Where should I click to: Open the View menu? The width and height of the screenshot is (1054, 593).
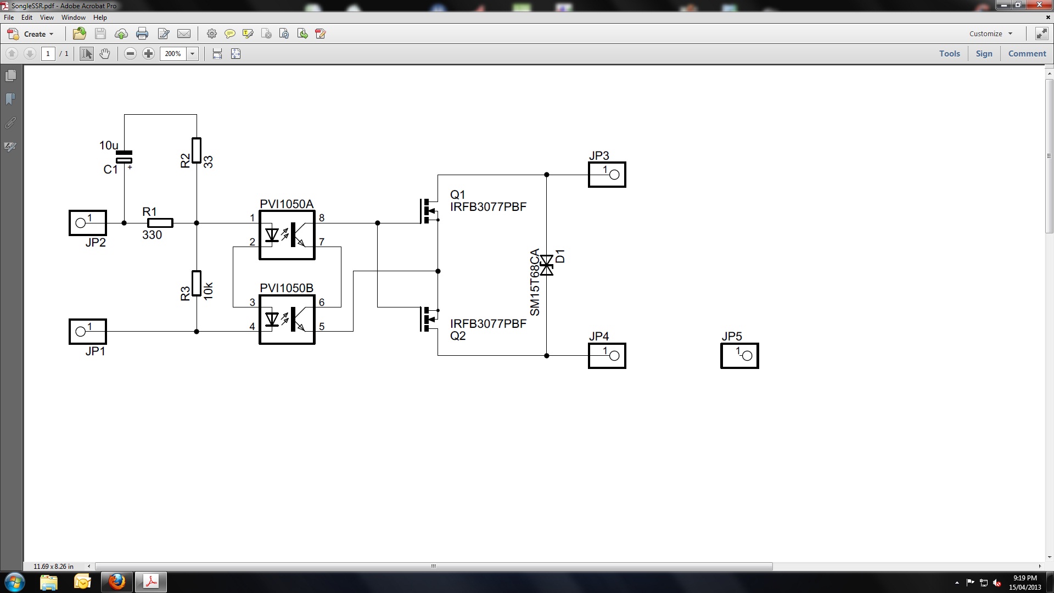(47, 18)
